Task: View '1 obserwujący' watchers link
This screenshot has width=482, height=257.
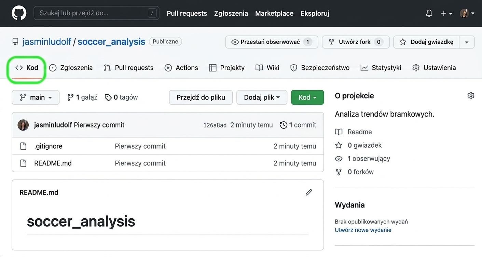Action: [x=362, y=159]
